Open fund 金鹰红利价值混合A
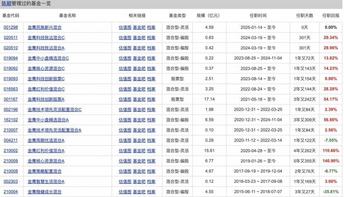Viewport: 344px width, 197px height. pyautogui.click(x=46, y=150)
